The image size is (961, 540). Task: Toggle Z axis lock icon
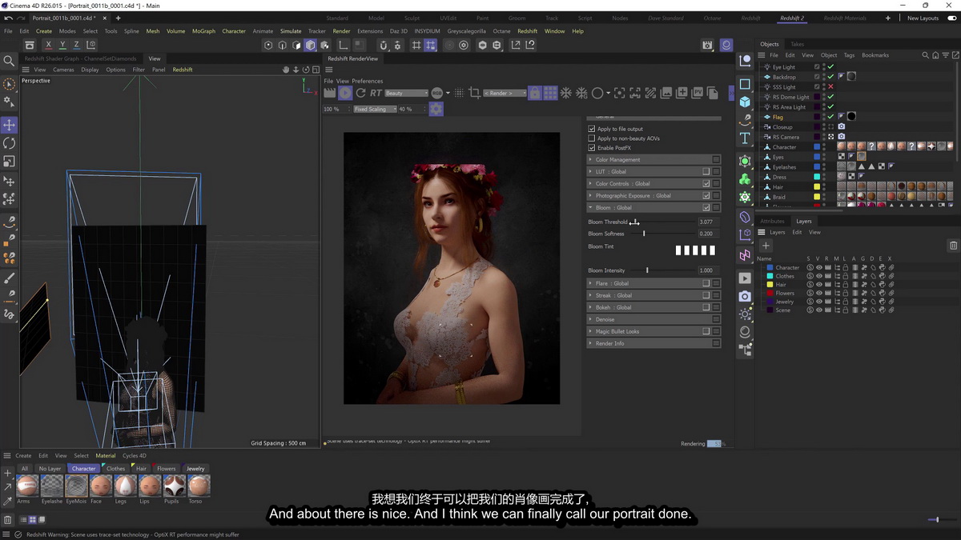click(x=76, y=46)
